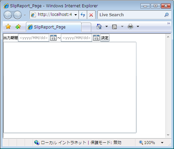Image resolution: width=174 pixels, height=149 pixels.
Task: Click the Home page icon
Action: [99, 26]
